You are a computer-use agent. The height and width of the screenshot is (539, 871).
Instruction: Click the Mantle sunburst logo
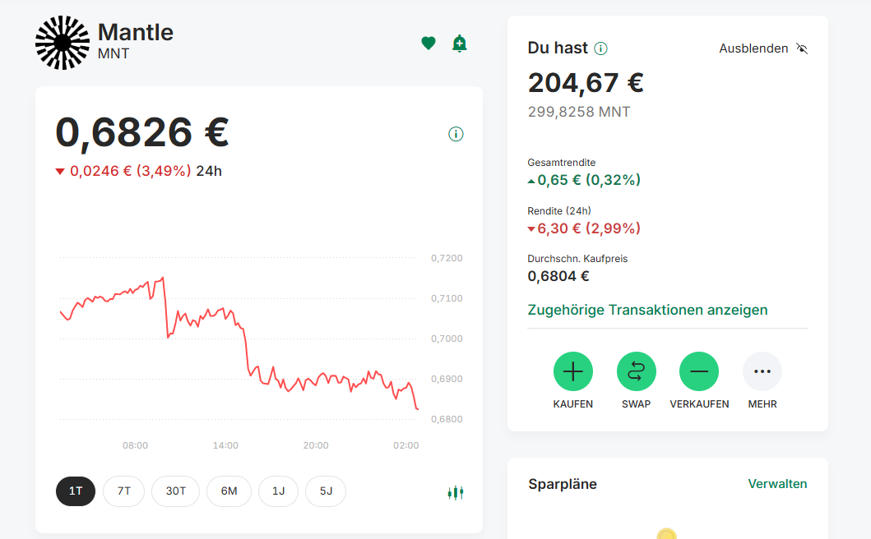pos(63,43)
